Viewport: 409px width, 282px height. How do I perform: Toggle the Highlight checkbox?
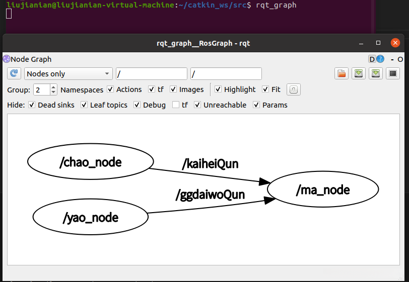(218, 89)
